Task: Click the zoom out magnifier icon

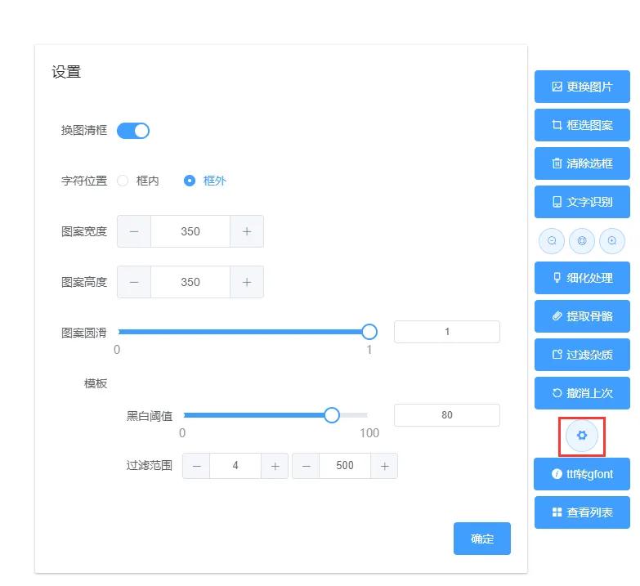Action: pos(552,241)
